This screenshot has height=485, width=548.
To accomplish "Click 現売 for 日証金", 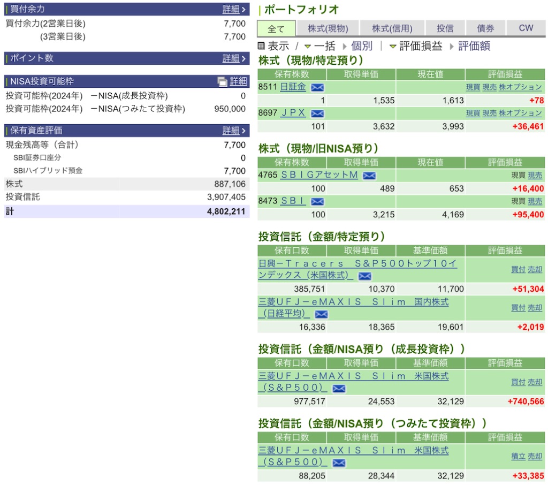I will pyautogui.click(x=489, y=87).
